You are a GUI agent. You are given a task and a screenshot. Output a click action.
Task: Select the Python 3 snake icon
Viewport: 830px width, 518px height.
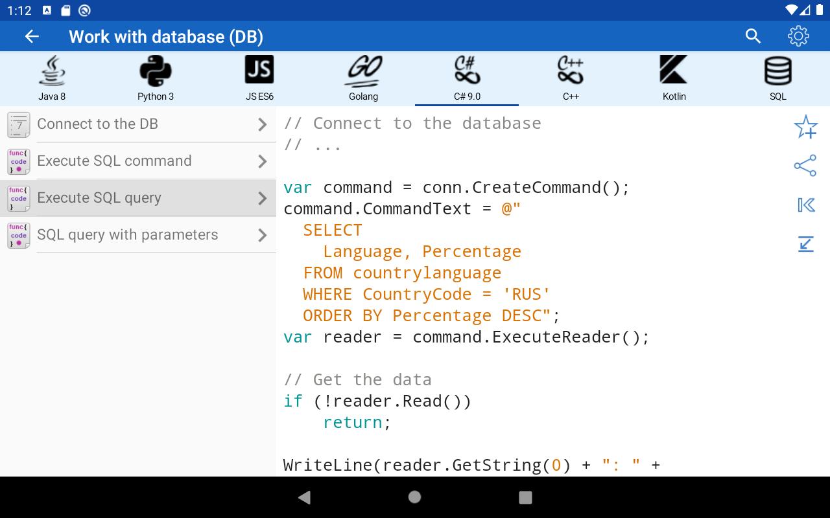(156, 71)
